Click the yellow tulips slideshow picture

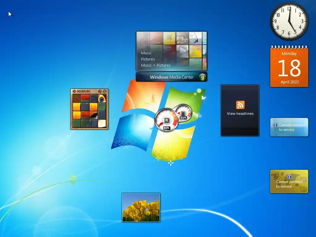click(x=141, y=208)
